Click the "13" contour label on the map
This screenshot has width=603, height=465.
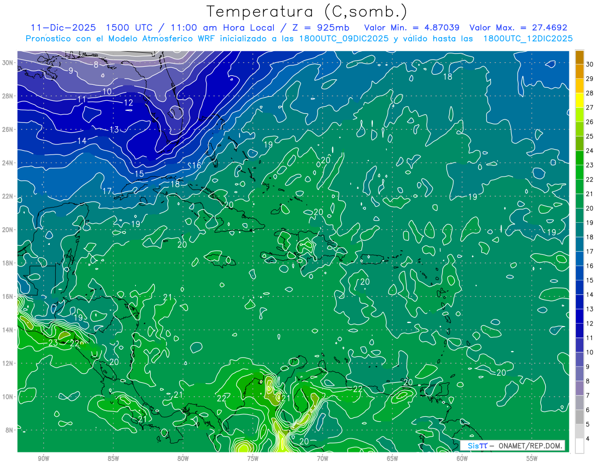click(114, 130)
